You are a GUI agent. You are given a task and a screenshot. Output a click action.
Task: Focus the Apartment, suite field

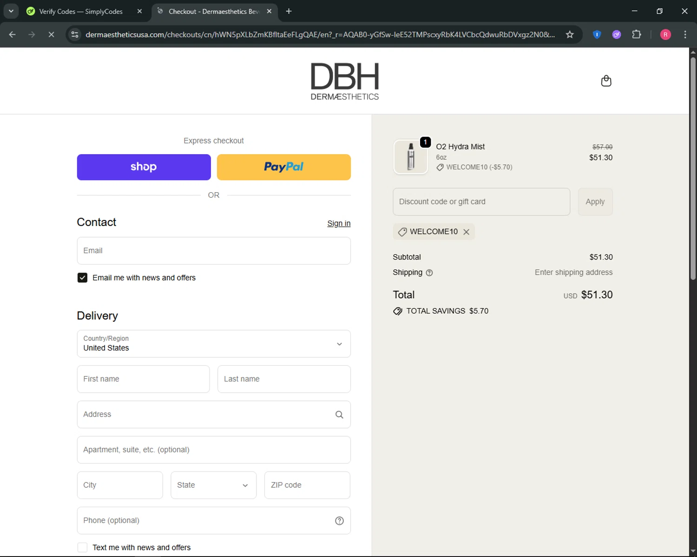(x=214, y=450)
